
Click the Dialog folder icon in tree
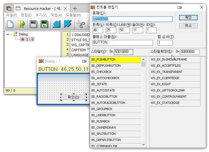[15, 34]
